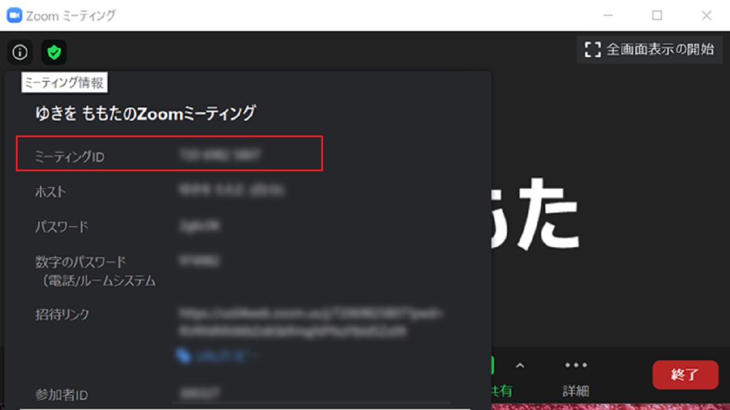End the meeting with the red 終了 button
The height and width of the screenshot is (410, 730).
click(x=685, y=375)
